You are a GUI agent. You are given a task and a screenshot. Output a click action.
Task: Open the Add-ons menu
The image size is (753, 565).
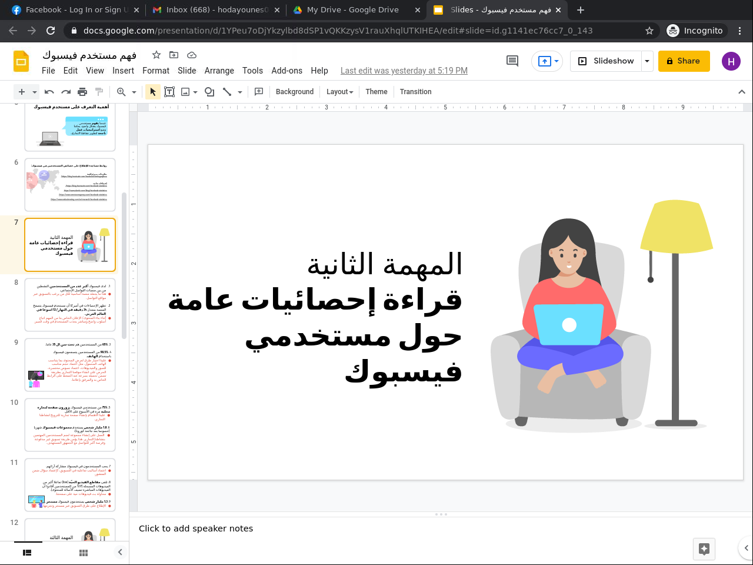[287, 71]
